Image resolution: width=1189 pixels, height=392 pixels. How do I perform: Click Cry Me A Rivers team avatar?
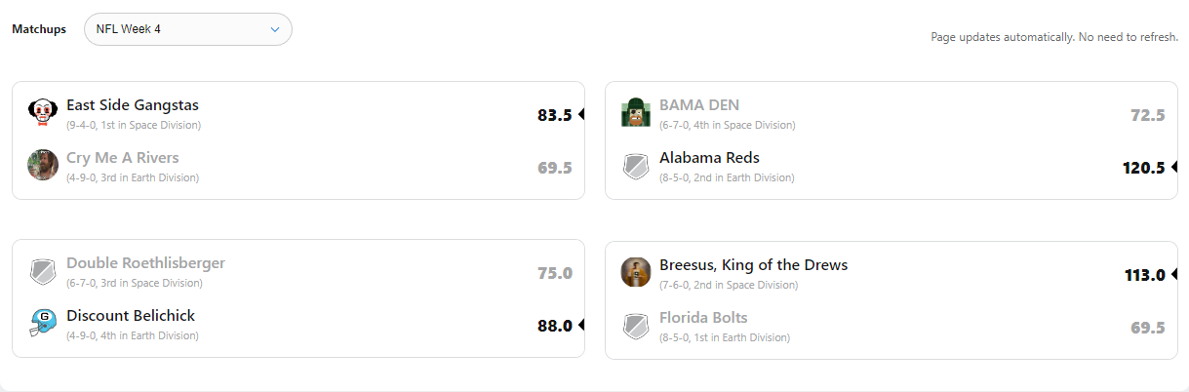tap(43, 166)
